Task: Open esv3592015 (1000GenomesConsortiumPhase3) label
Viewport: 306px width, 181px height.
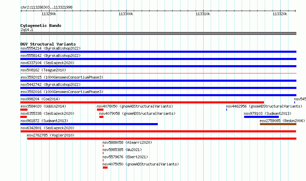Action: pos(62,77)
